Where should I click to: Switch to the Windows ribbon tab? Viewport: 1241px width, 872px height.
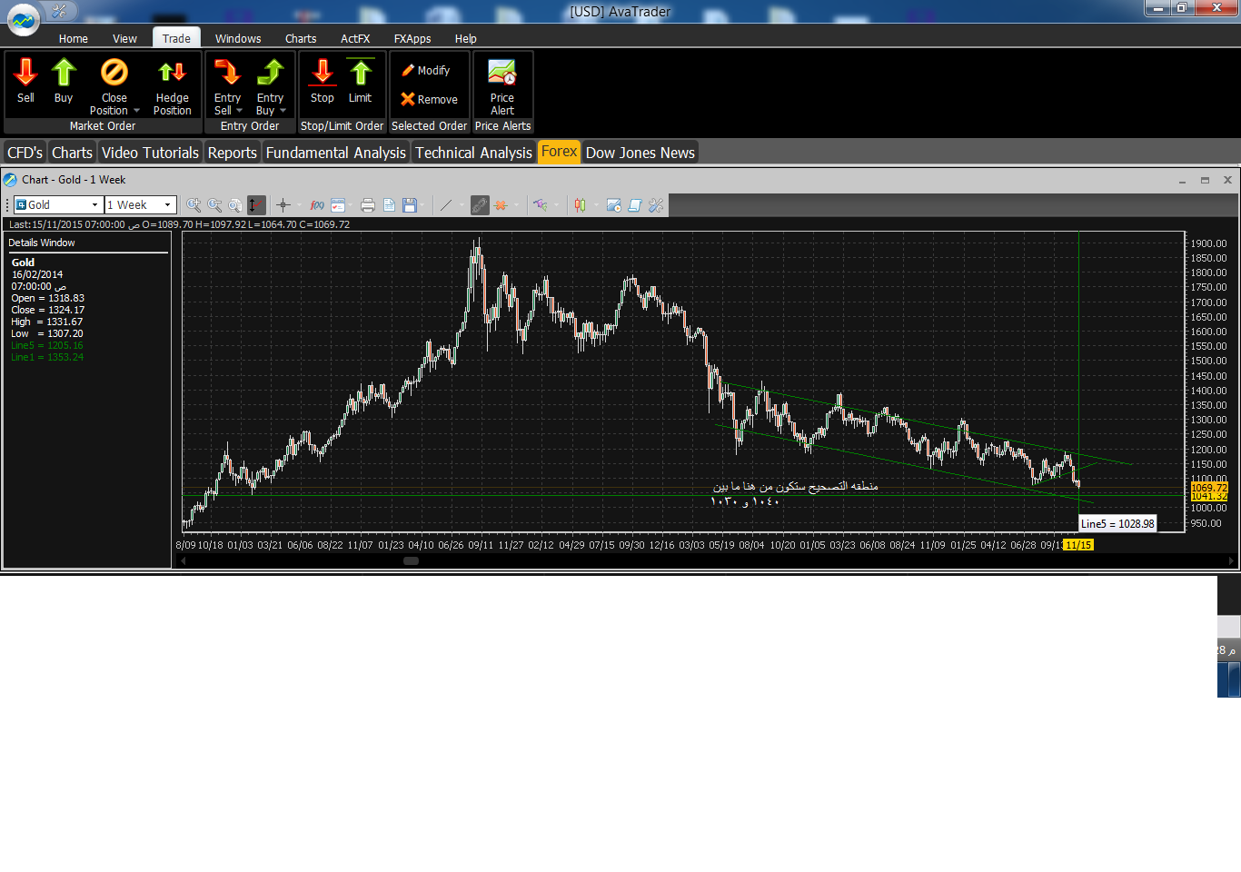click(238, 39)
